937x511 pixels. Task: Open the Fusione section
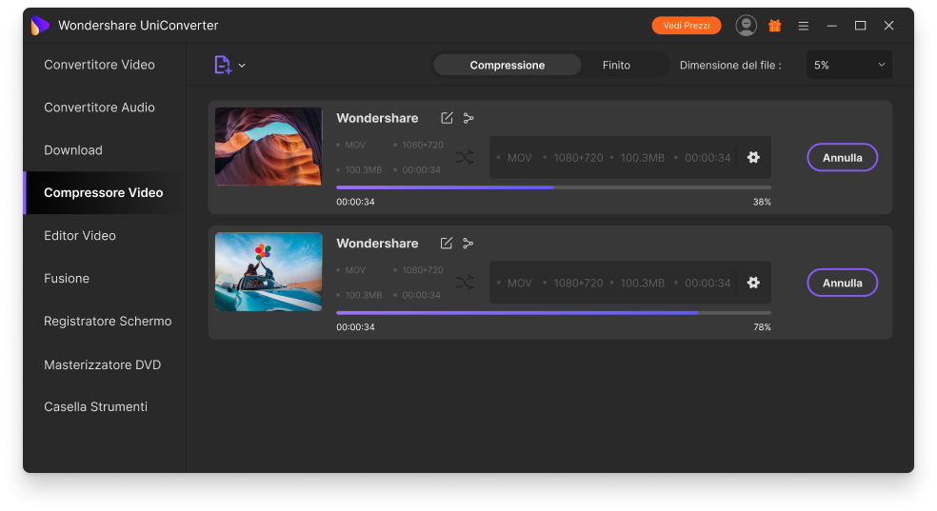pos(67,278)
